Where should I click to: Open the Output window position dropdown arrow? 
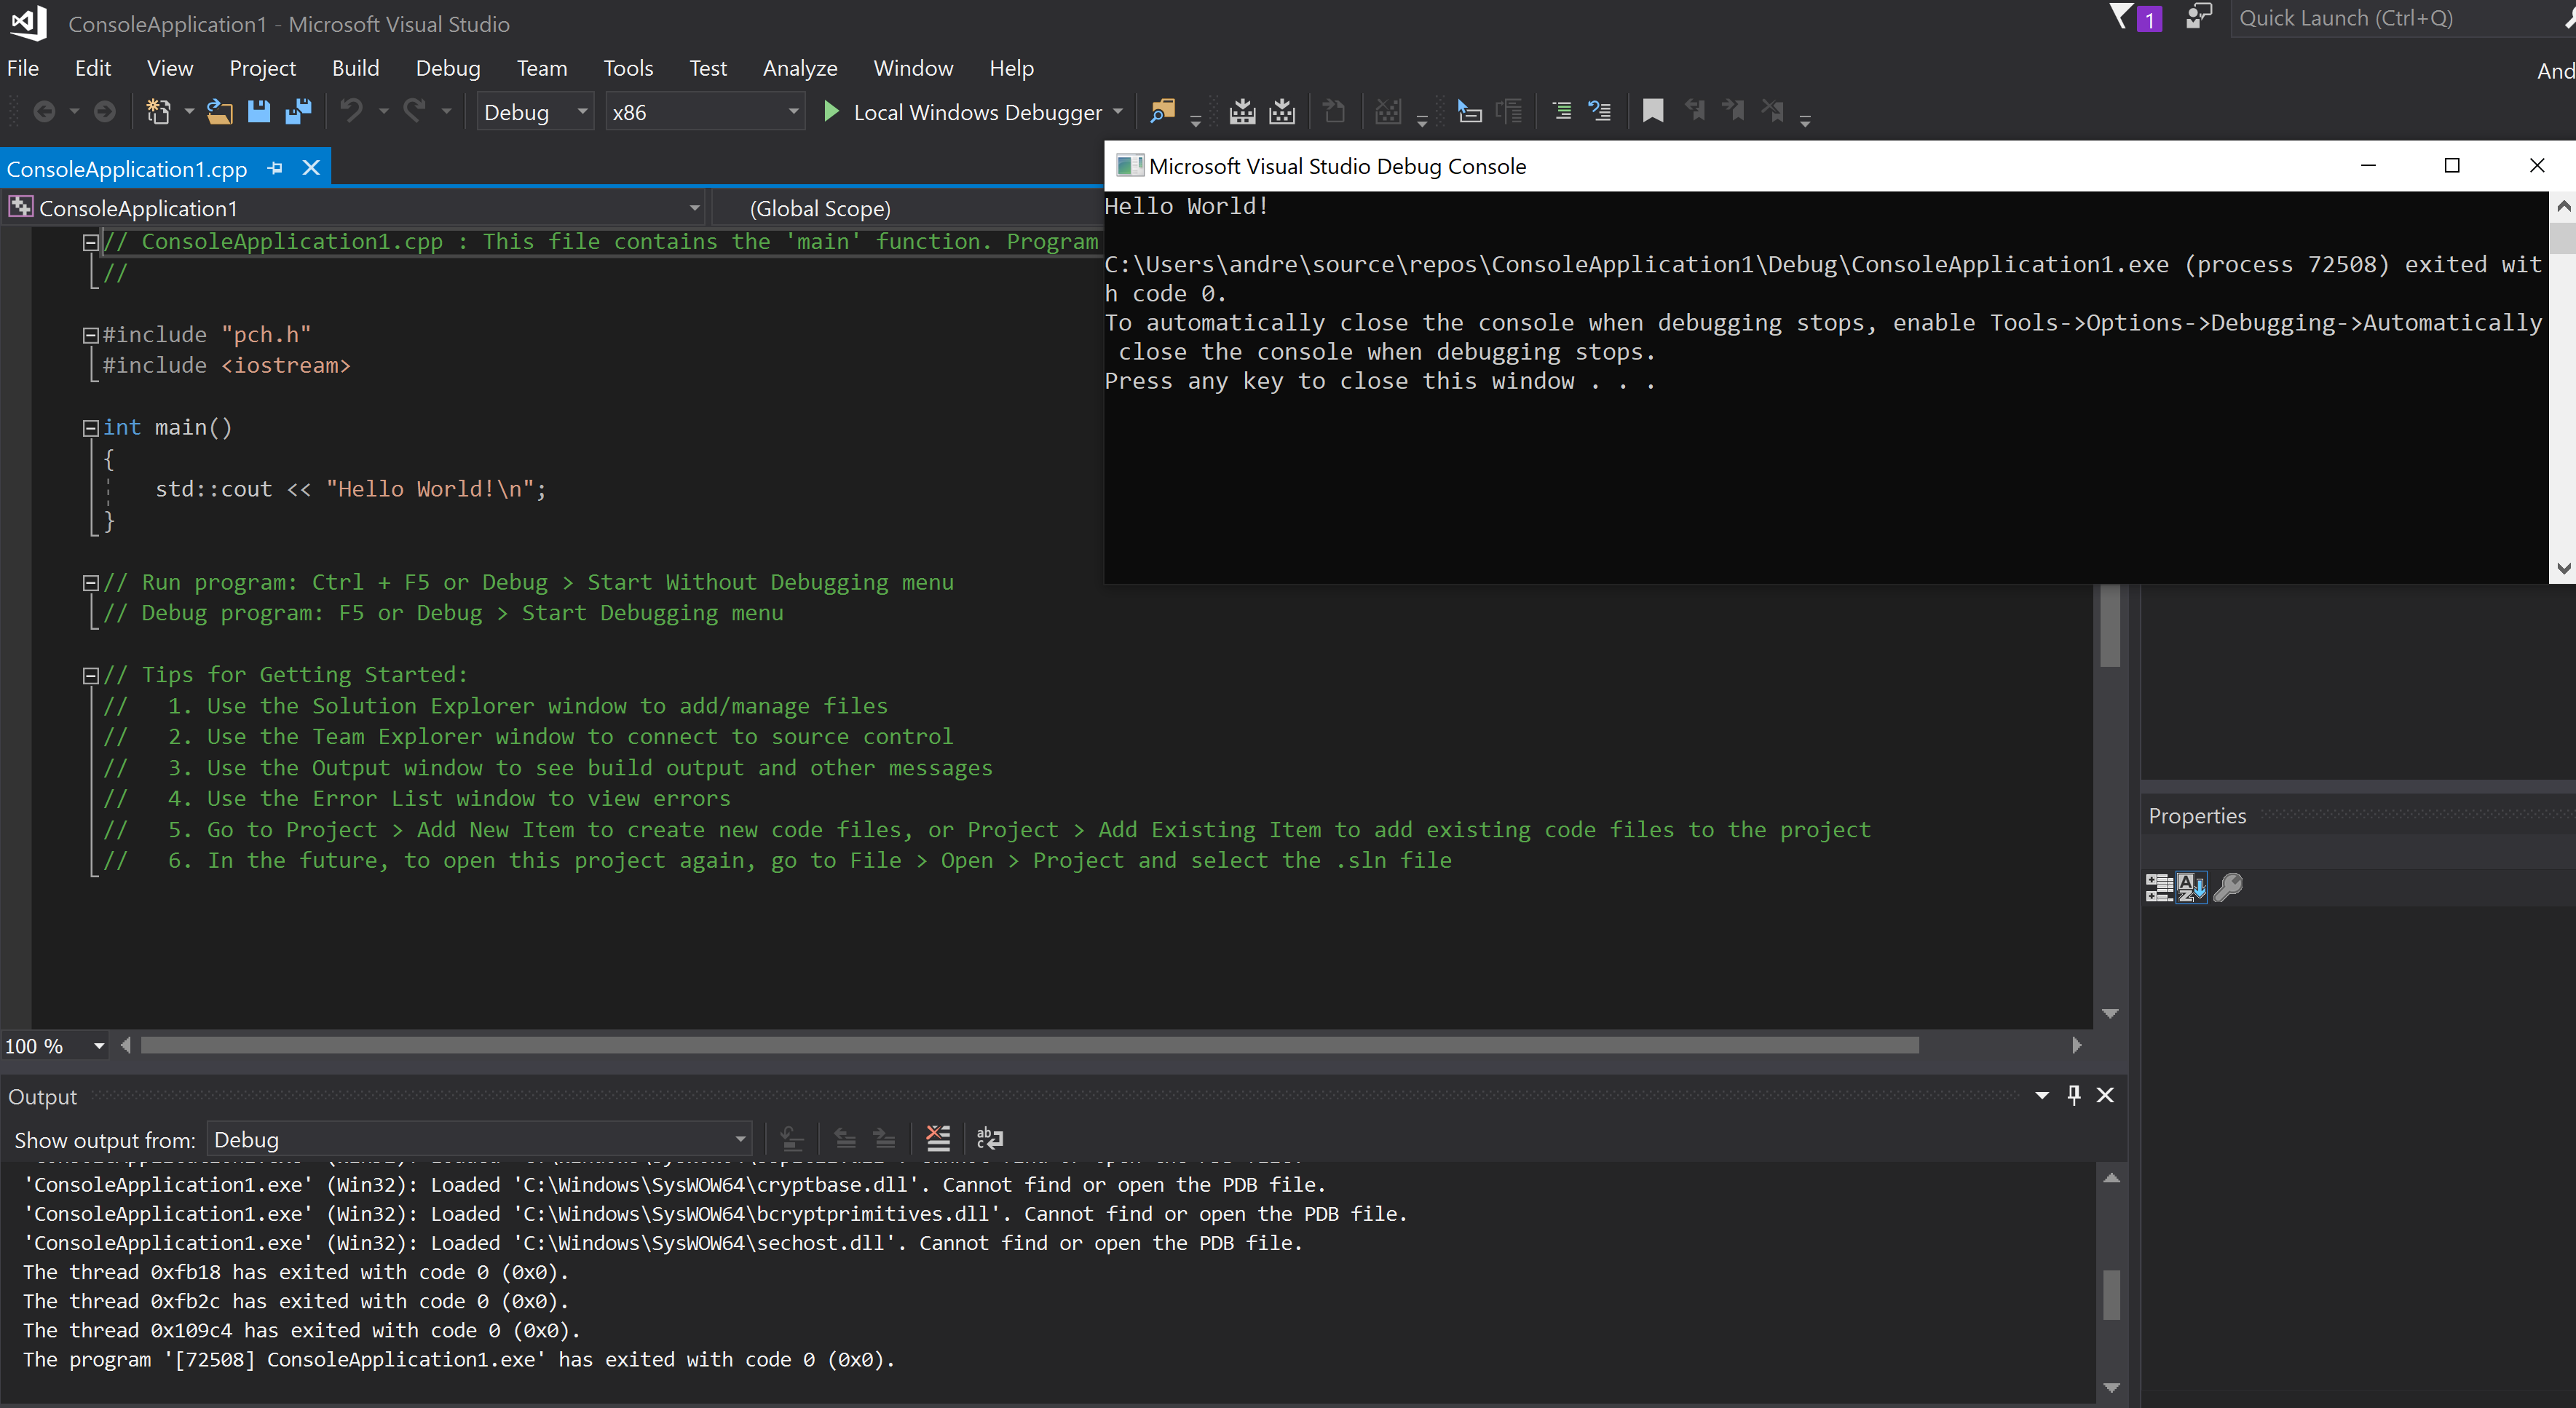click(2042, 1095)
